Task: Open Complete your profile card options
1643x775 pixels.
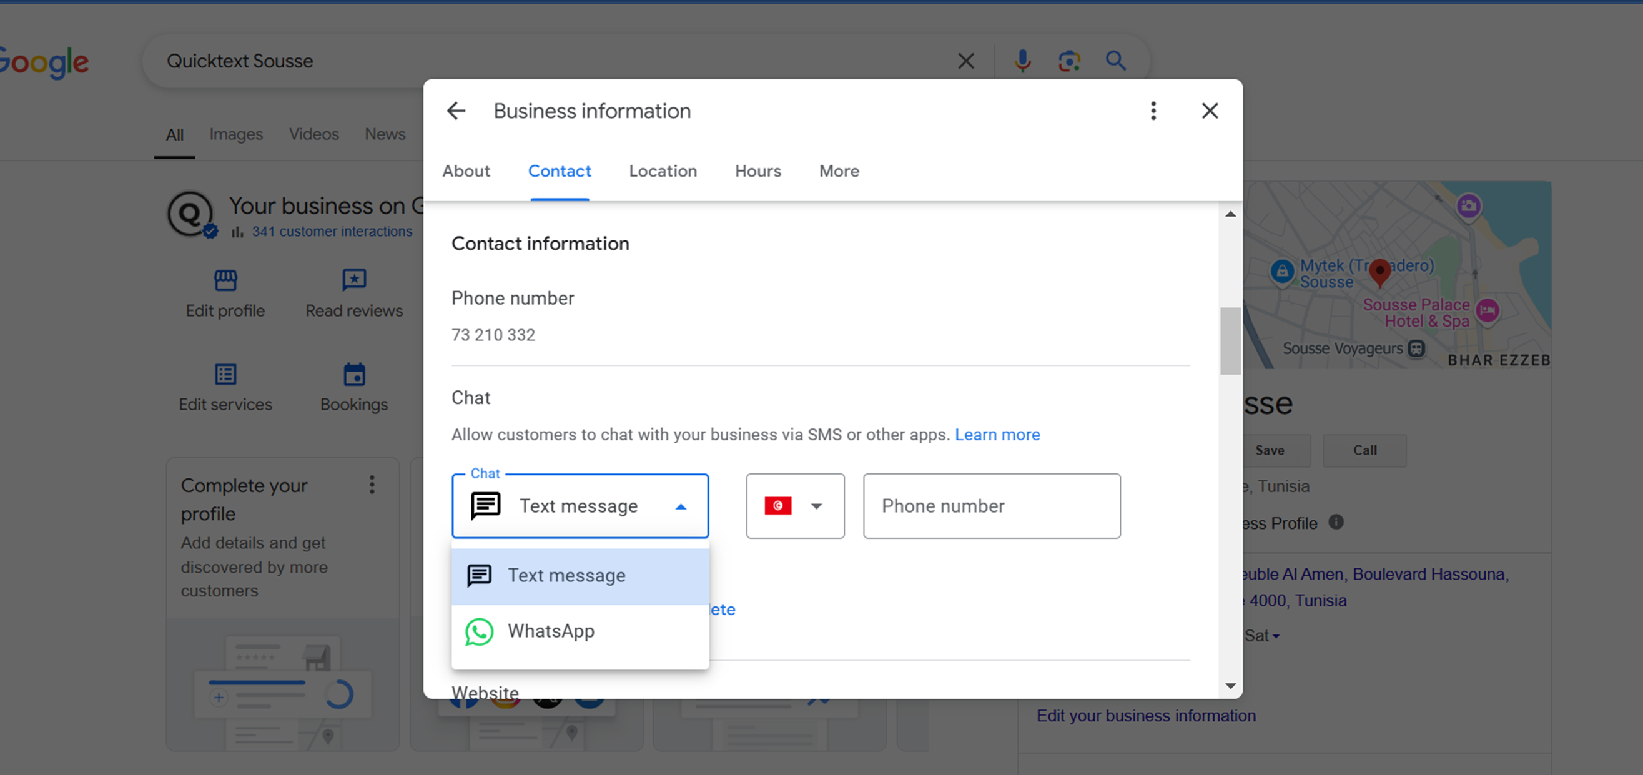Action: click(x=372, y=485)
